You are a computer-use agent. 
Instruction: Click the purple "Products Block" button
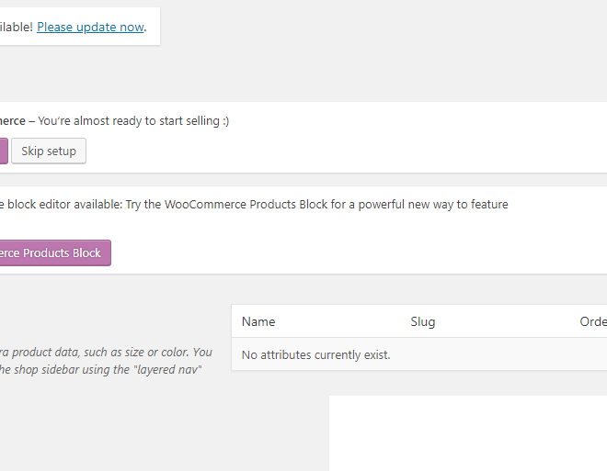click(55, 252)
